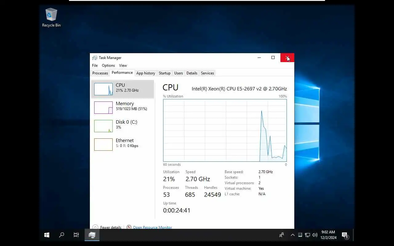This screenshot has height=246, width=394.
Task: Select the Performance tab
Action: (122, 73)
